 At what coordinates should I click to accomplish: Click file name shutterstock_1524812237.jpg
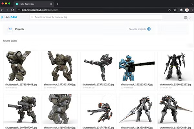176,84
